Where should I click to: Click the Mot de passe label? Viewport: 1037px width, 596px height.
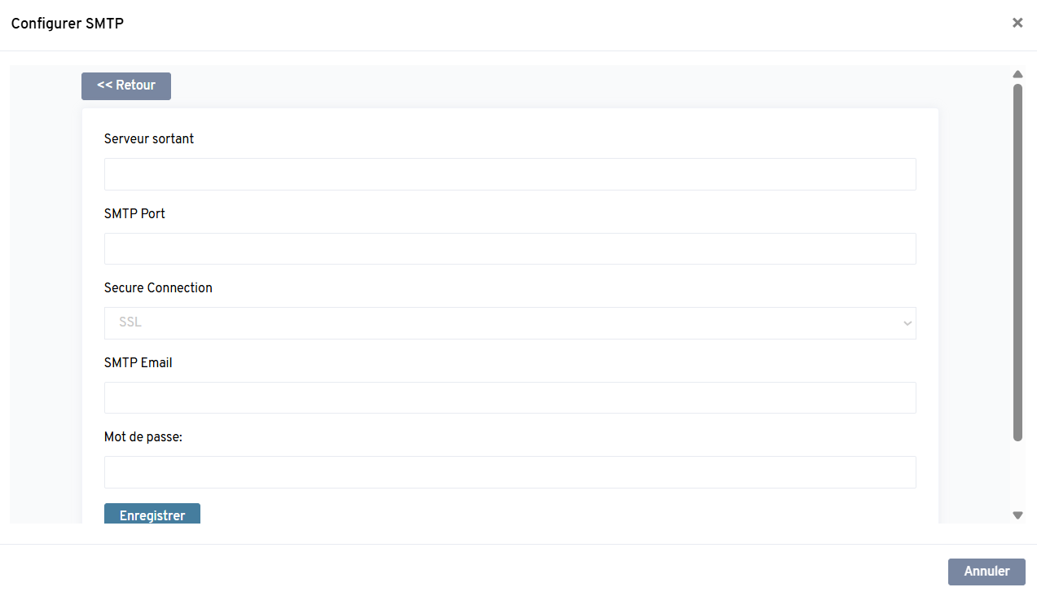143,437
